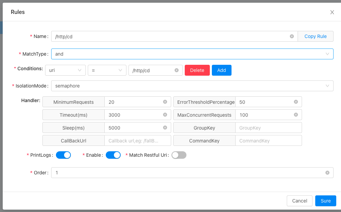The image size is (341, 212).
Task: Click the Copy Rule button
Action: [x=316, y=36]
